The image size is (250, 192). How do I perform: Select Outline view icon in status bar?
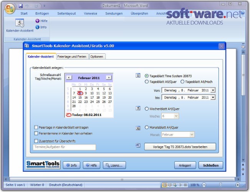coord(180,185)
